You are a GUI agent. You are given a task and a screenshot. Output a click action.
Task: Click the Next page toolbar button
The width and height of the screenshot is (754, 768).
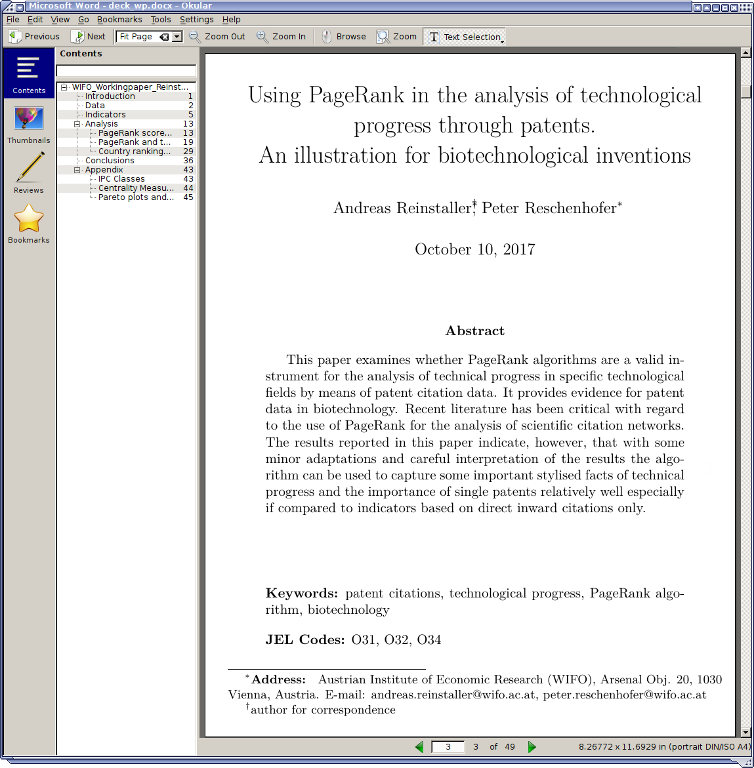pos(88,37)
